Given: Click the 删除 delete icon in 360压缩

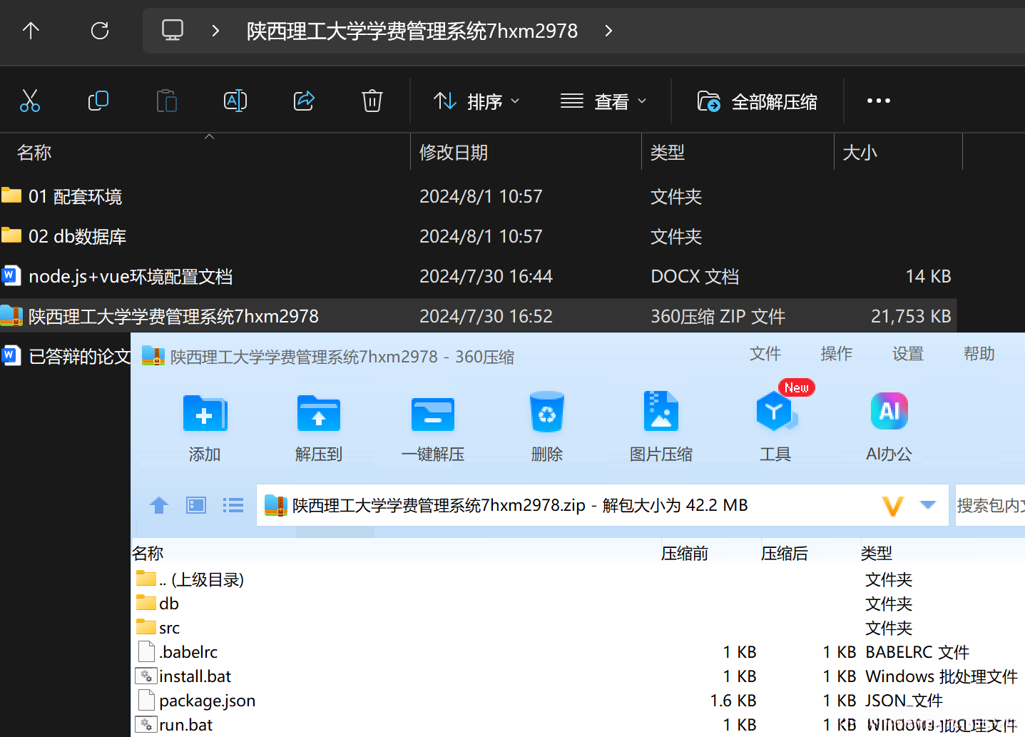Looking at the screenshot, I should (547, 412).
